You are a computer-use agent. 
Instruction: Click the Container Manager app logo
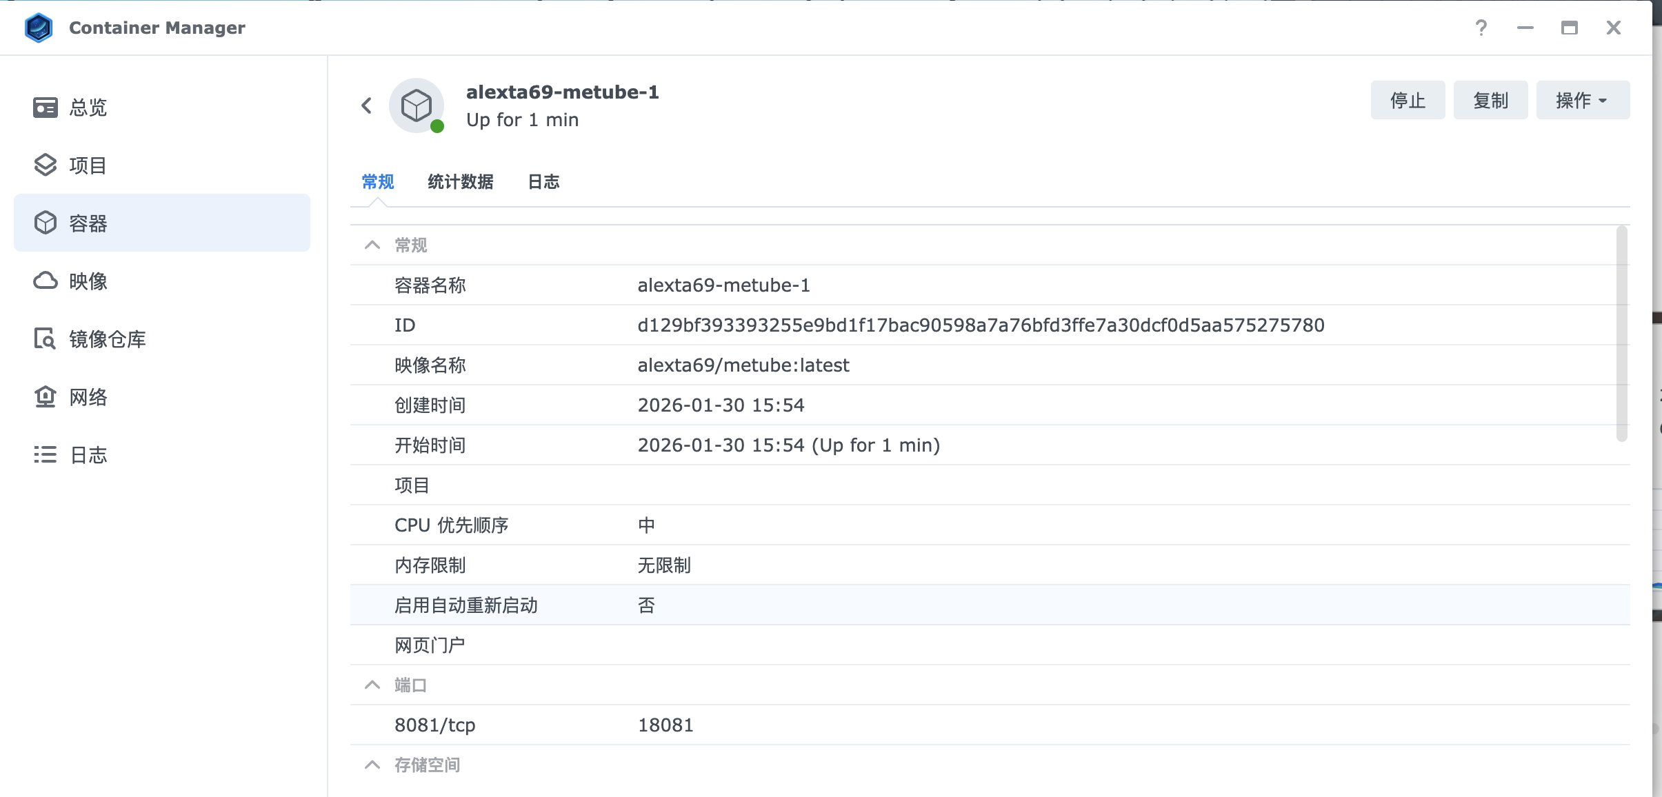point(39,28)
